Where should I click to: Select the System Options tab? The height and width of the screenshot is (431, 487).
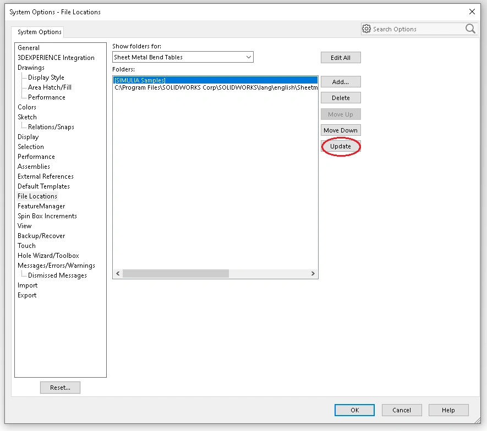click(x=40, y=32)
